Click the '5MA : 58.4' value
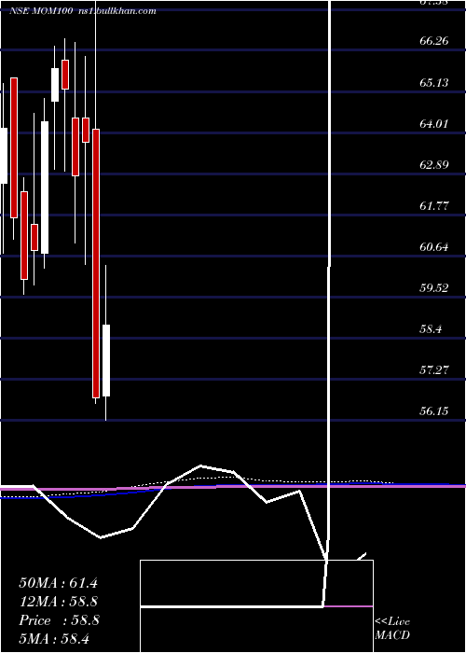 [x=54, y=638]
